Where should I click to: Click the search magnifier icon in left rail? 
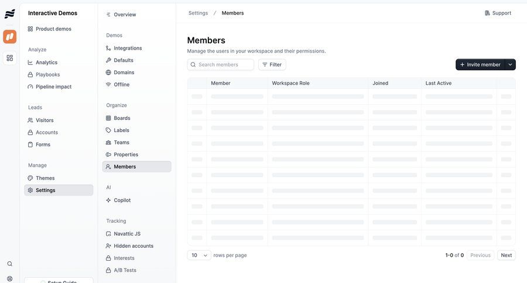click(x=10, y=264)
